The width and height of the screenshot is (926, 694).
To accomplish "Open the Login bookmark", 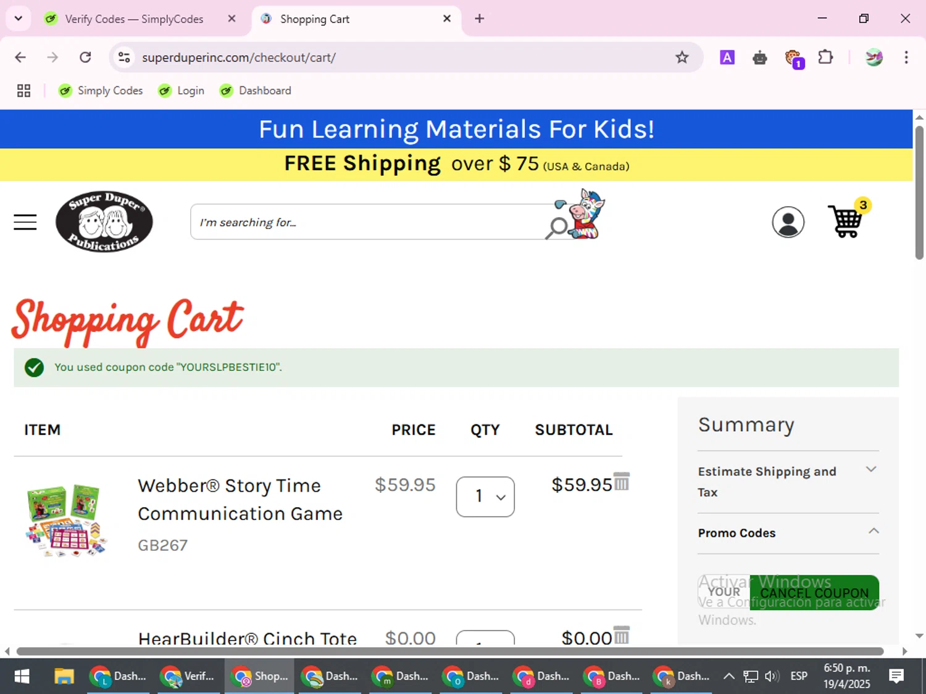I will point(181,91).
